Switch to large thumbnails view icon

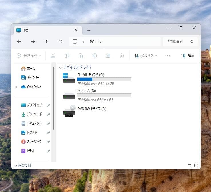coord(196,166)
